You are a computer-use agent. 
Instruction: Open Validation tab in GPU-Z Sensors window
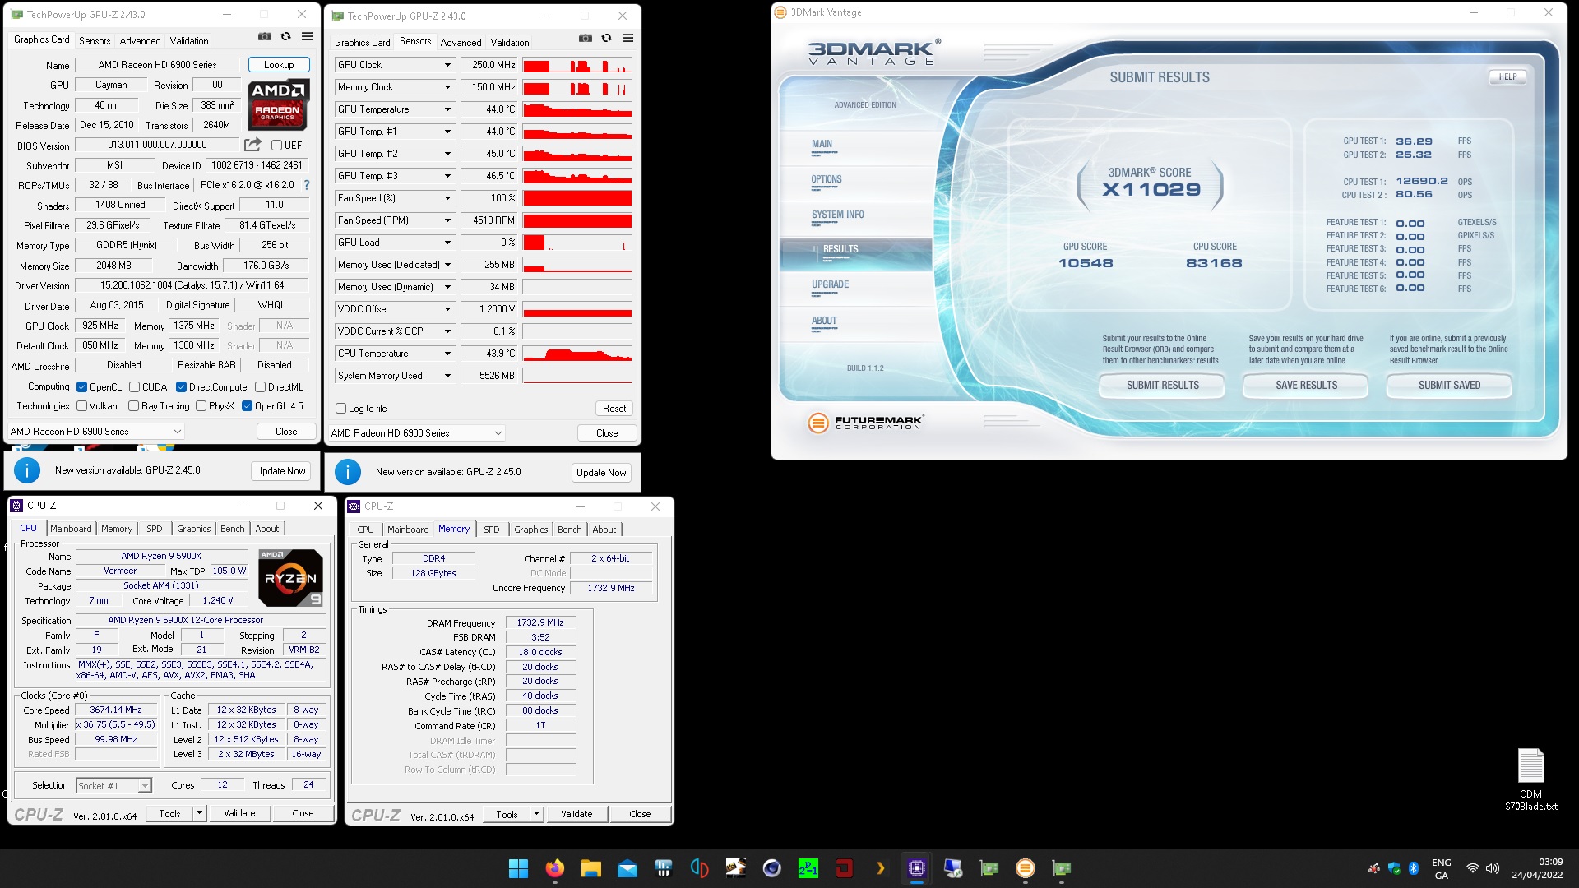point(510,43)
